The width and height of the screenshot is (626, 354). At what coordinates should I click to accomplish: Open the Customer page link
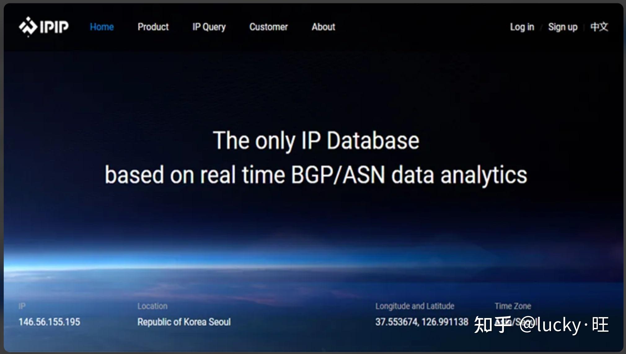coord(268,27)
